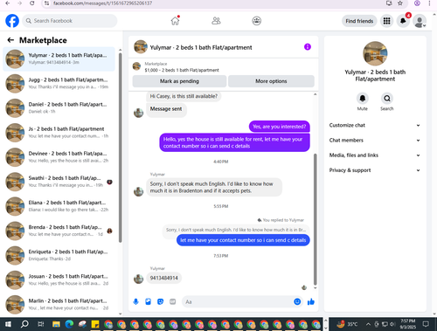Click the Find friends button
Viewport: 437px width, 331px height.
(x=359, y=21)
